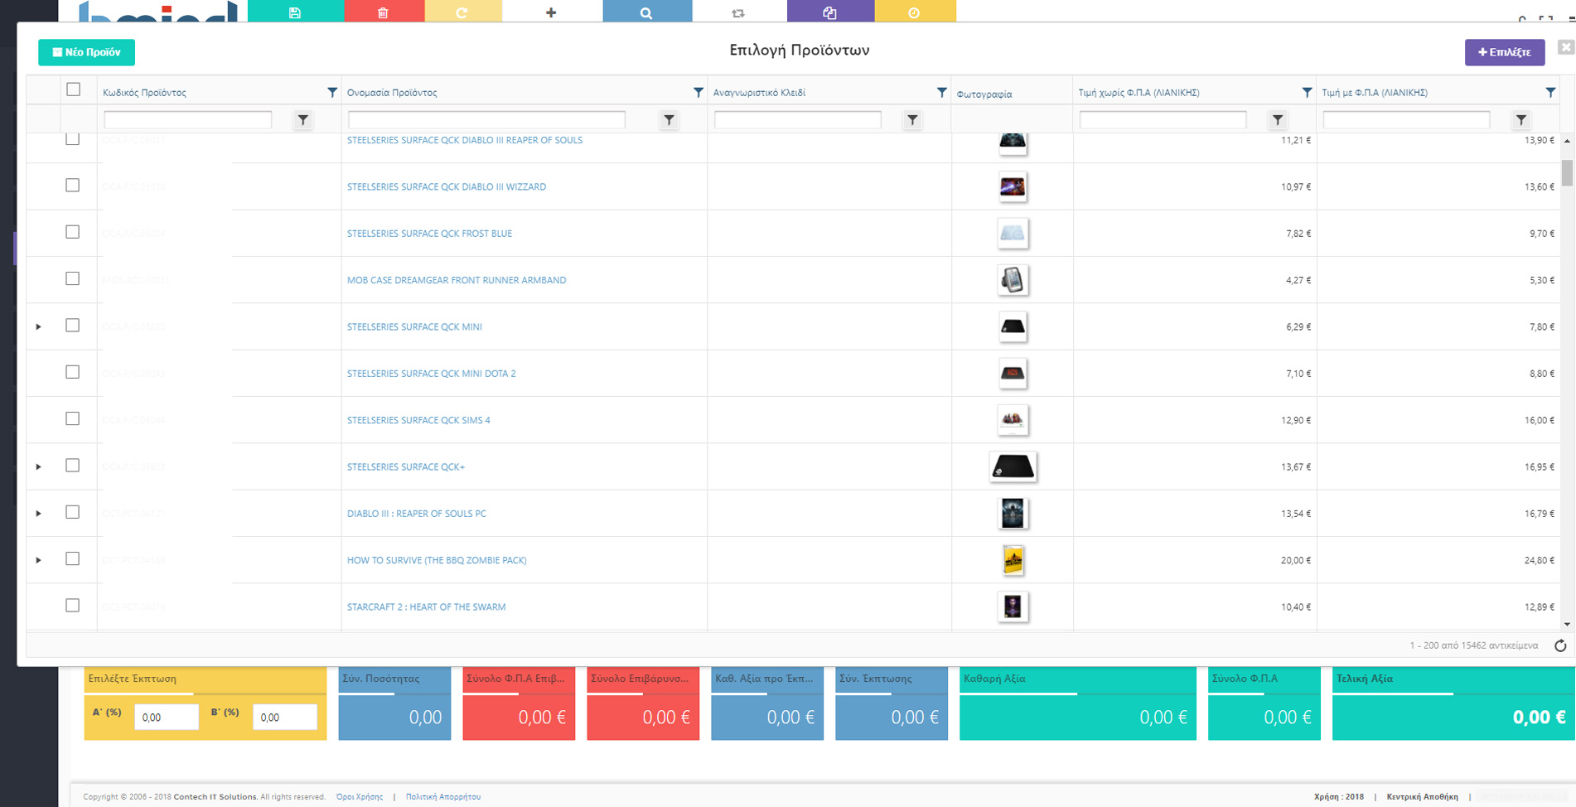Screen dimensions: 1576x807
Task: Click the yellow refresh toolbar icon
Action: click(x=462, y=12)
